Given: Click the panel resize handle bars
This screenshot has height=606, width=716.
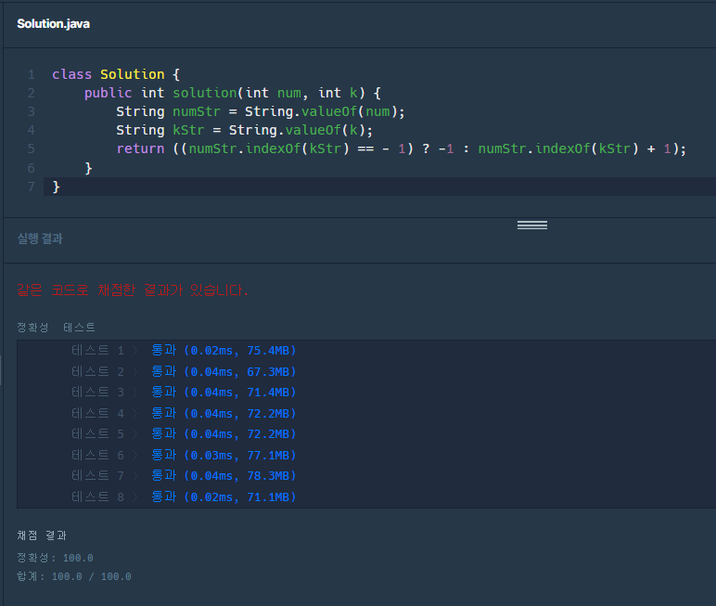Looking at the screenshot, I should [x=532, y=225].
